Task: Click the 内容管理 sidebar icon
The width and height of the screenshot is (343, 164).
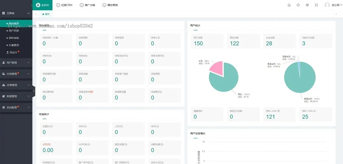Action: coord(3,74)
